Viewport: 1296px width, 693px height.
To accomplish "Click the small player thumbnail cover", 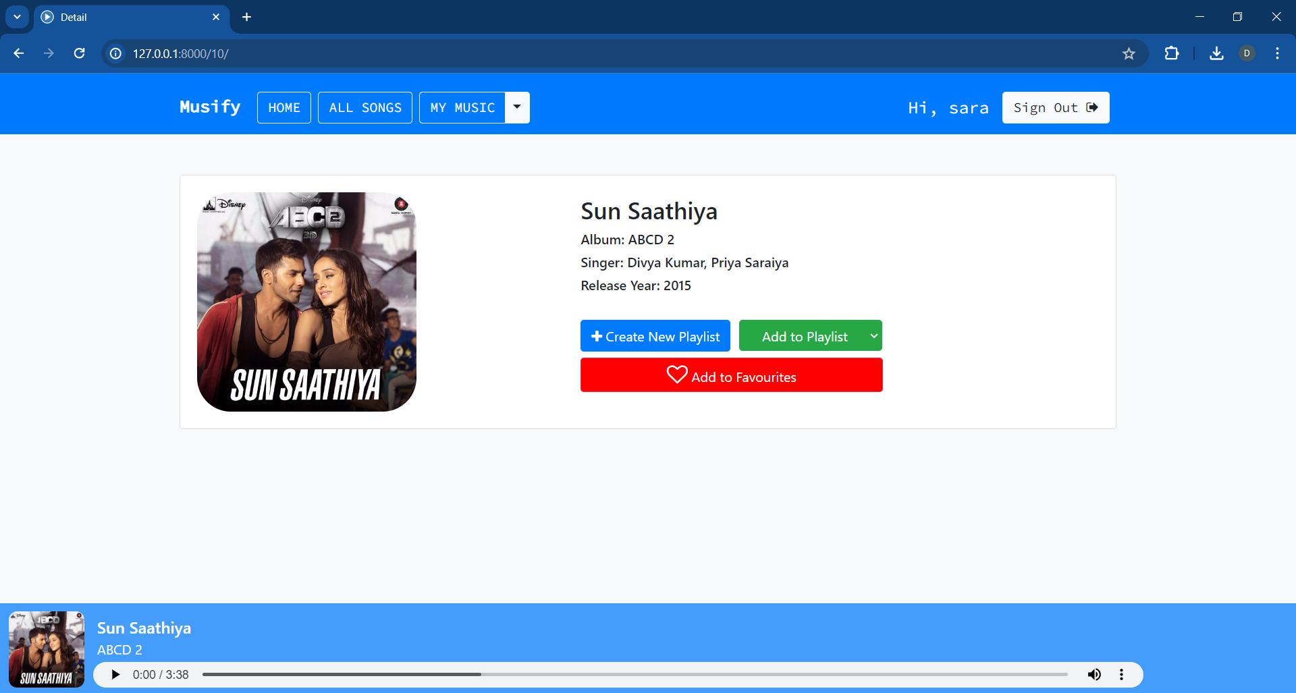I will tap(47, 649).
